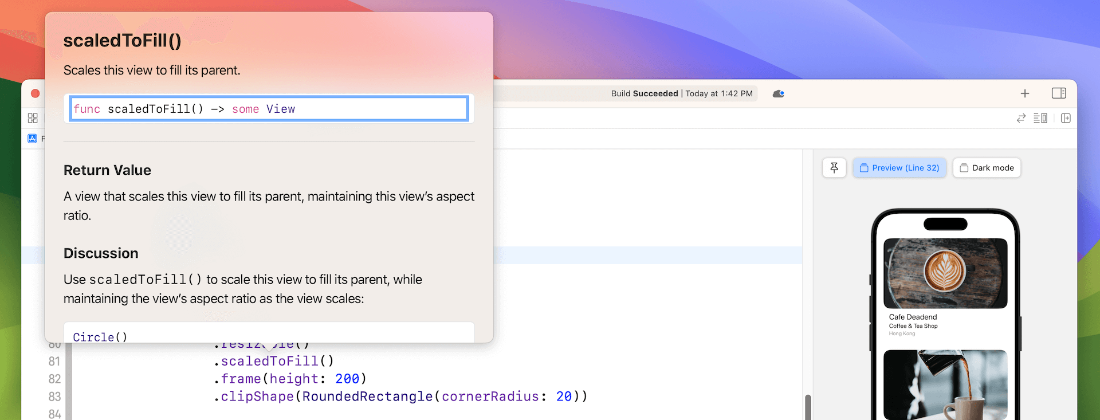The image size is (1100, 420).
Task: Select the func scaledToFill() declaration box
Action: pos(269,109)
